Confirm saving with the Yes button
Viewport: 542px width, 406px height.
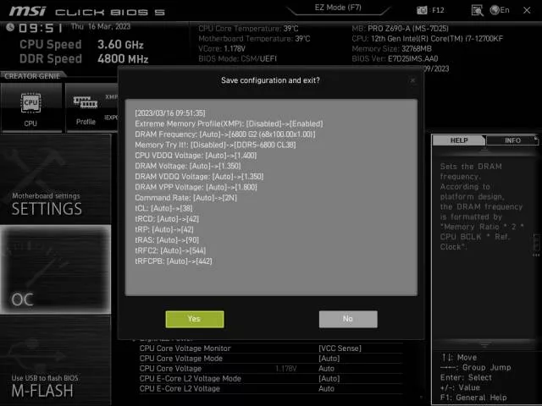(x=195, y=319)
